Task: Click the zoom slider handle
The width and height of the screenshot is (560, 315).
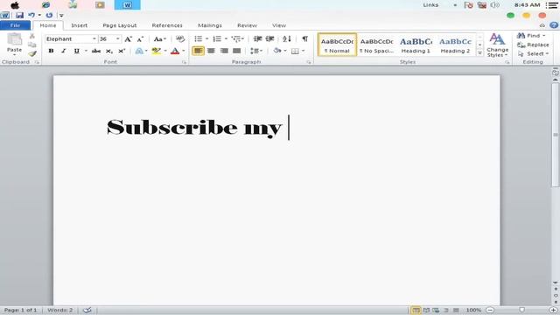Action: pyautogui.click(x=521, y=310)
